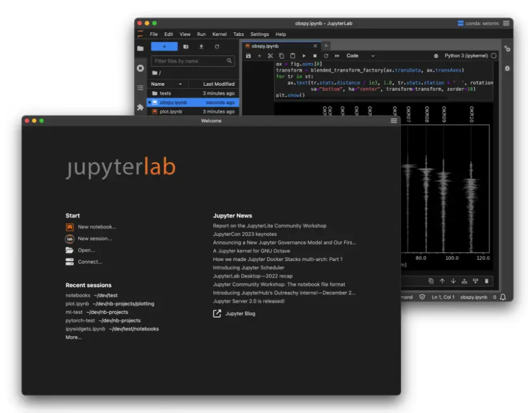
Task: Interrupt the kernel stop icon
Action: pos(315,55)
